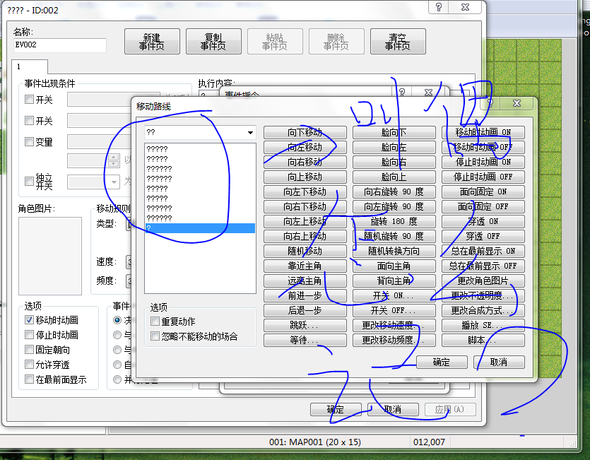
Task: Click the 开关 OFF... button
Action: [x=394, y=311]
